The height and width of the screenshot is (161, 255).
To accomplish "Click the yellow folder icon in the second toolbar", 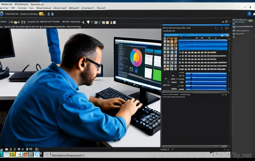I will [42, 14].
